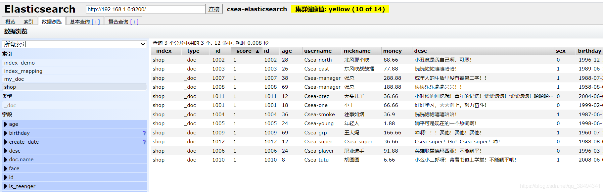Click the Csea-dtez username cell

click(317, 96)
